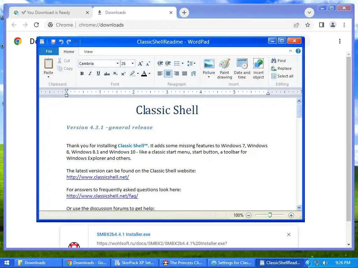The width and height of the screenshot is (358, 268).
Task: Apply Superscript formatting
Action: [x=123, y=74]
